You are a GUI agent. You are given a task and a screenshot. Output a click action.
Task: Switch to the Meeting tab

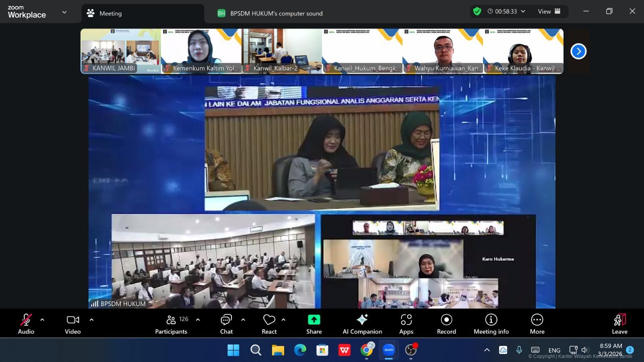pos(110,13)
